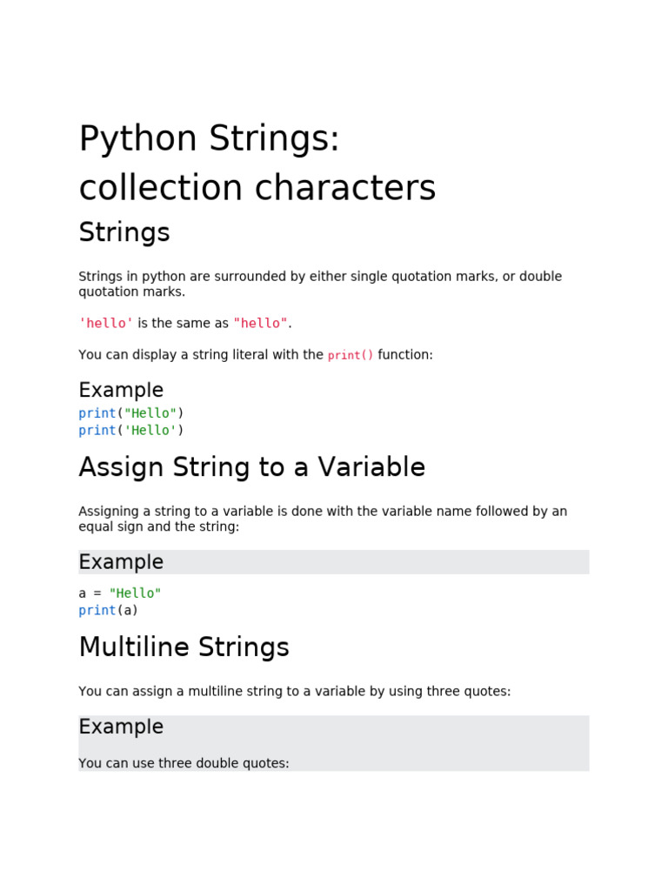The height and width of the screenshot is (891, 668).
Task: Click the first "Example" heading above print("Hello")
Action: [121, 390]
